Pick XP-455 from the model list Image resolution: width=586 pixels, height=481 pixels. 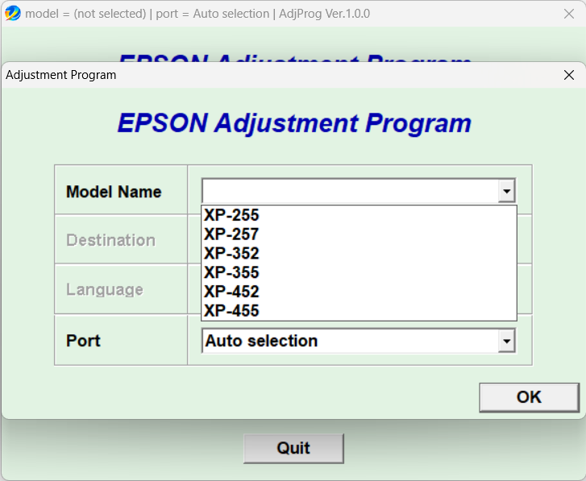tap(232, 311)
